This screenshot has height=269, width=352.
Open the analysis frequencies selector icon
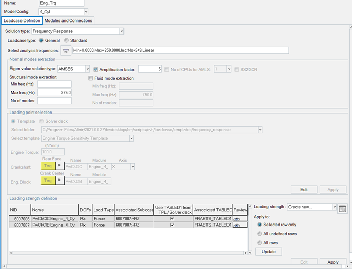(66, 50)
